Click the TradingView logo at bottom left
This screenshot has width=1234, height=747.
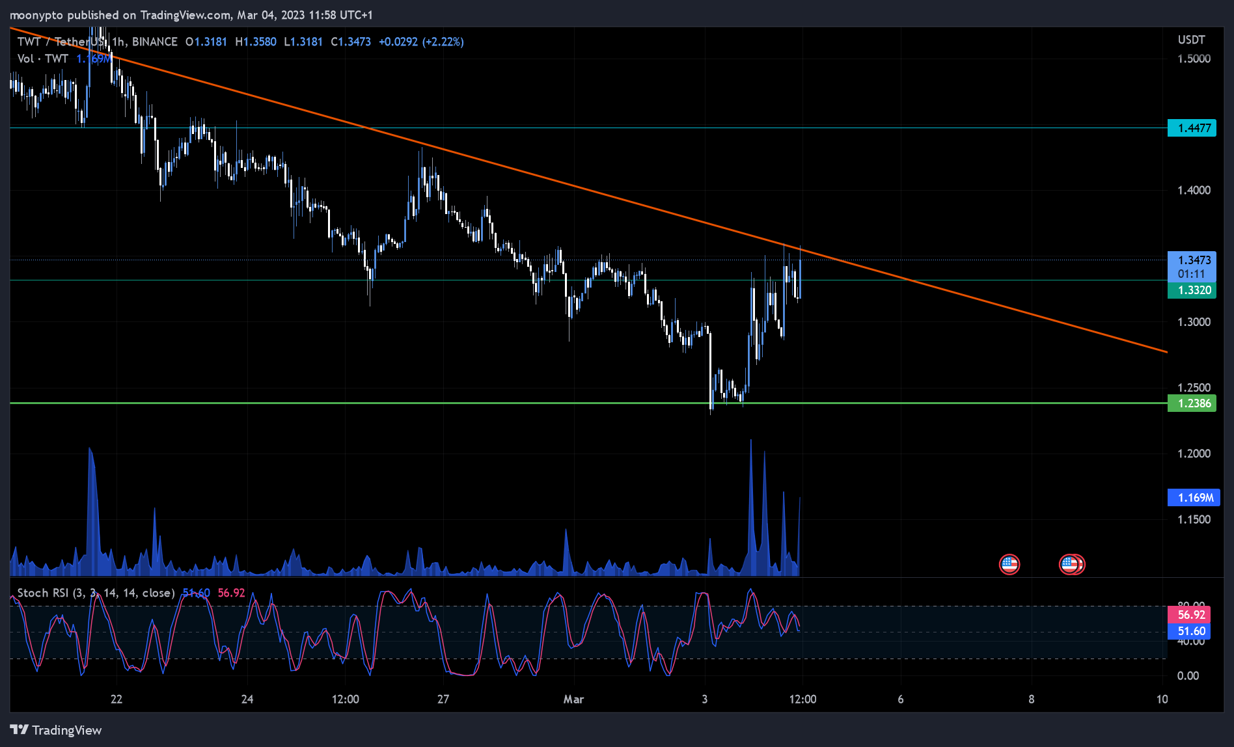[56, 730]
